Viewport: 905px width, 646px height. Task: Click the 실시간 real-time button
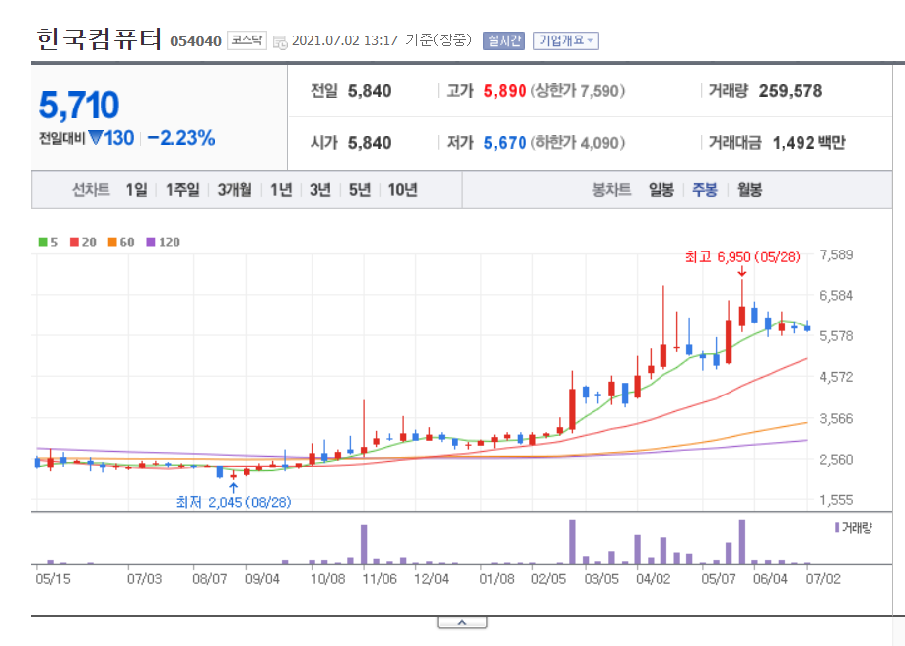pyautogui.click(x=504, y=40)
